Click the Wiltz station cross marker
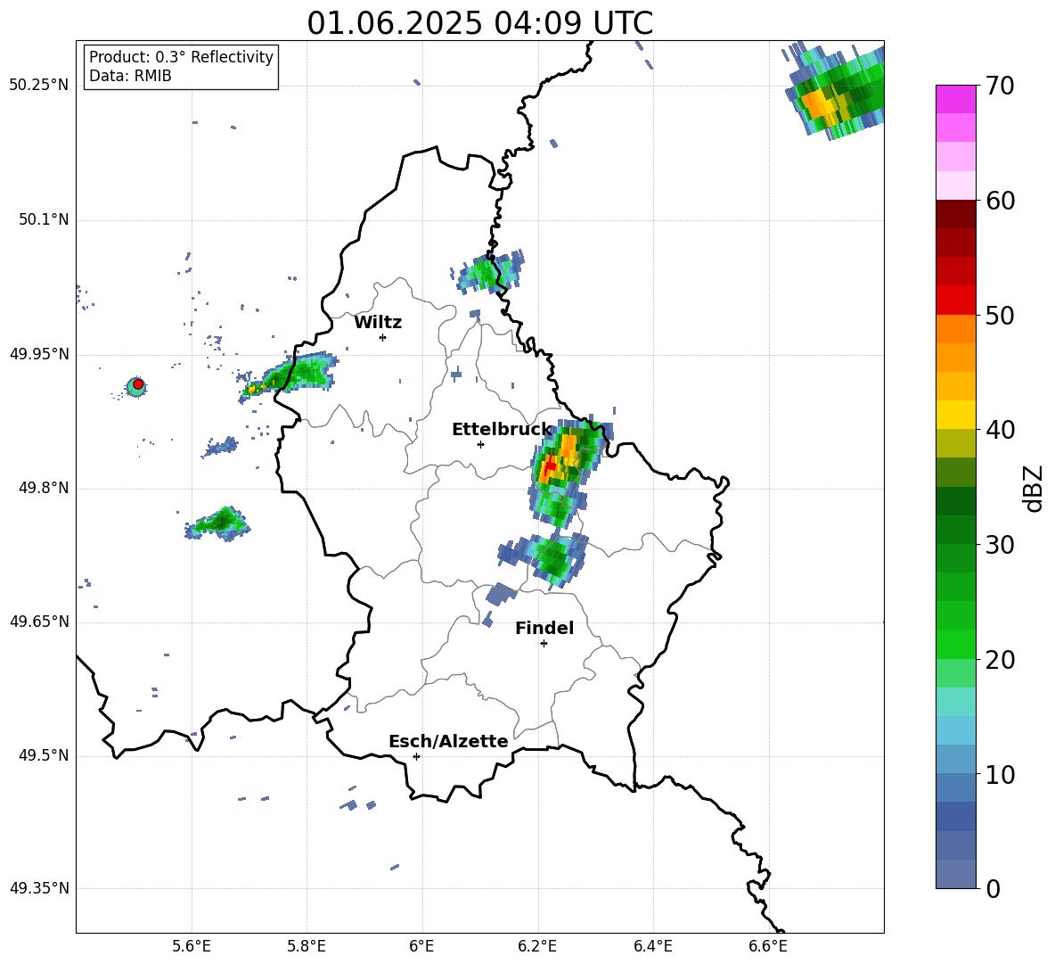This screenshot has height=964, width=1055. pyautogui.click(x=383, y=337)
